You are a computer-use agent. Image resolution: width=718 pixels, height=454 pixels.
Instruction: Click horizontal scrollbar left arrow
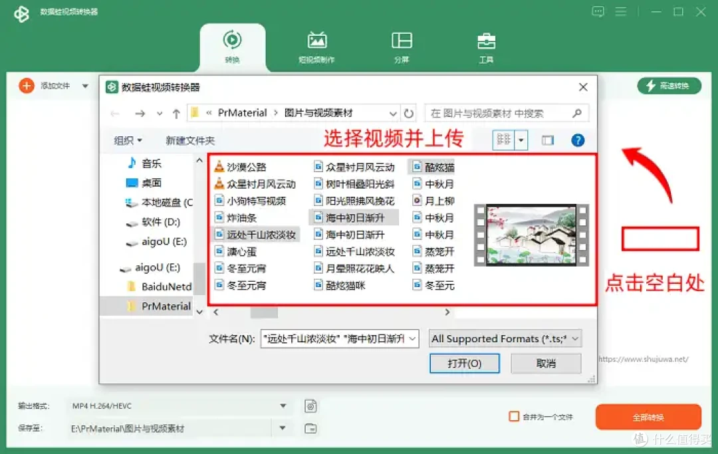(x=215, y=312)
